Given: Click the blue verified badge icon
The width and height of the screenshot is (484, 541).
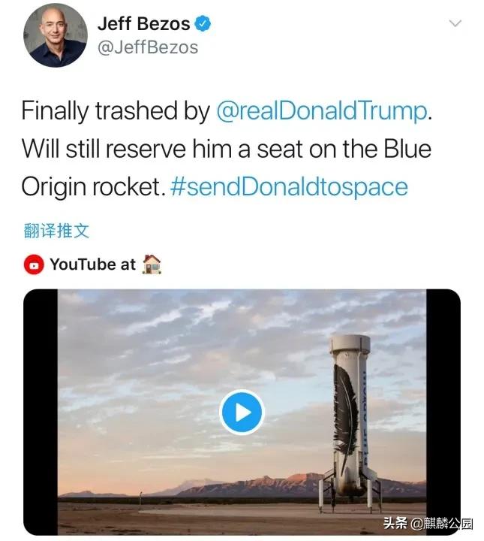Looking at the screenshot, I should tap(203, 23).
